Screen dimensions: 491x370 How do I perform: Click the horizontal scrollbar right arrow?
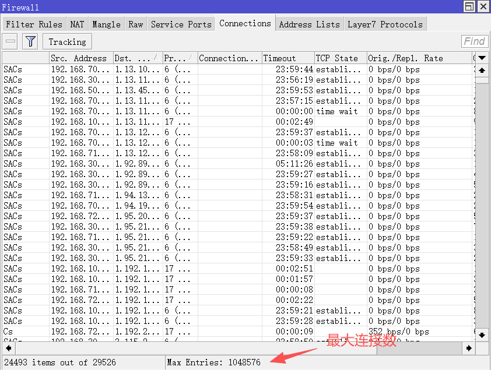[x=468, y=348]
